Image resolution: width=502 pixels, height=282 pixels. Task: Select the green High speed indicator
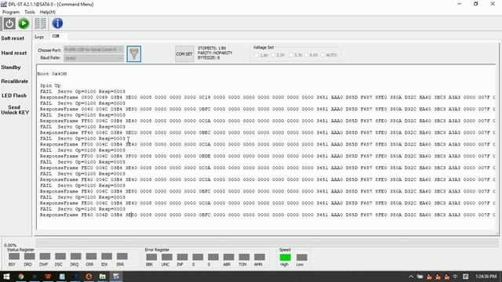pyautogui.click(x=285, y=258)
